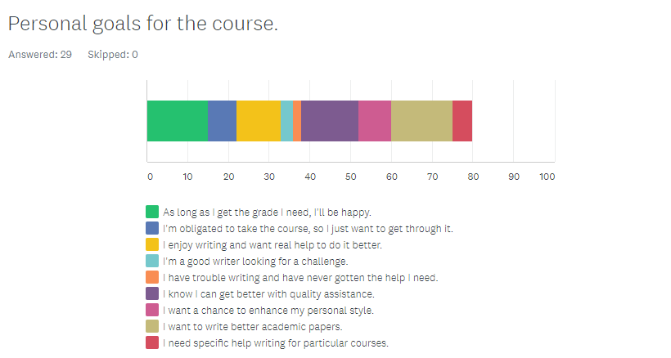Click the 'Skipped: 0' text
This screenshot has width=671, height=358.
[112, 55]
